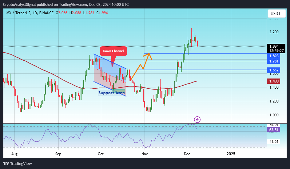290x169 pixels.
Task: Click the 1.200 price scale value
Action: coord(274,101)
